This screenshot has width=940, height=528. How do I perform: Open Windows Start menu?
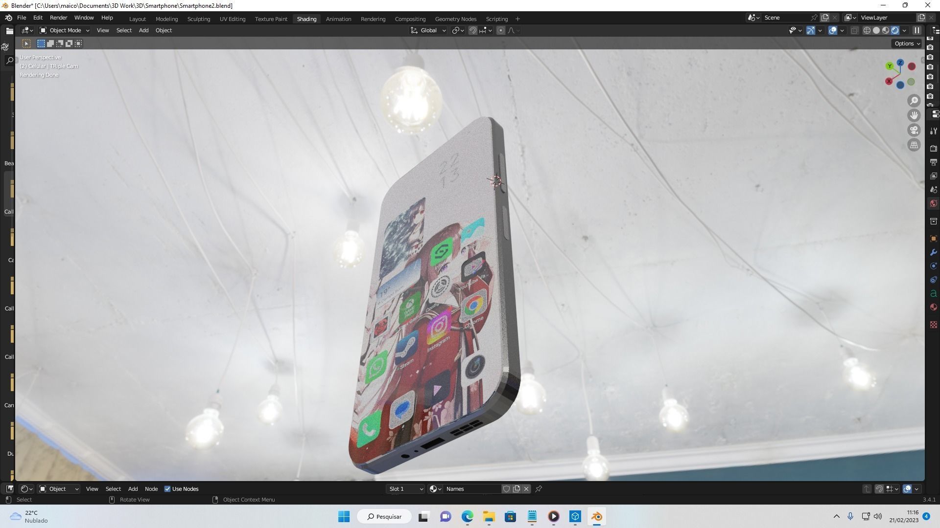click(x=344, y=516)
